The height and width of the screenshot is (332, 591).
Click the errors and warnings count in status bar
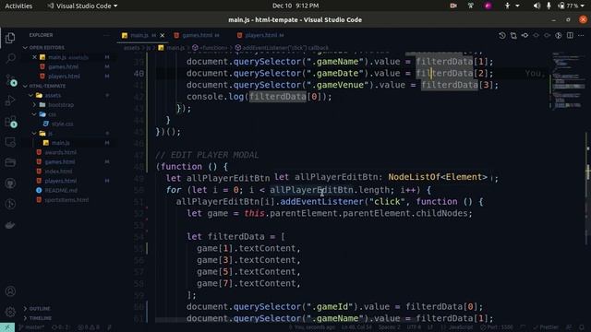[x=89, y=327]
